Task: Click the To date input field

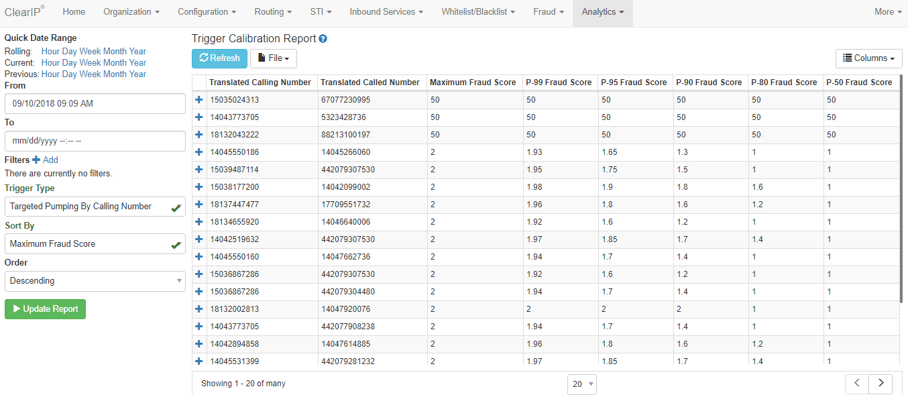Action: tap(95, 142)
